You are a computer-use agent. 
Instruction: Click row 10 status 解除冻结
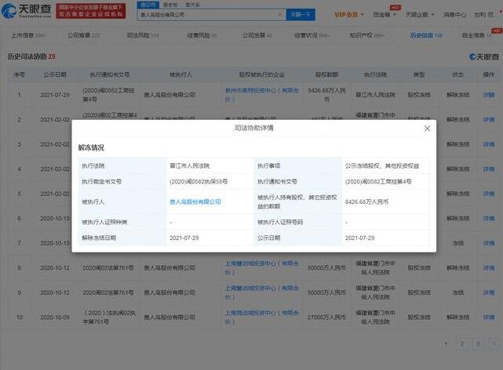(457, 317)
